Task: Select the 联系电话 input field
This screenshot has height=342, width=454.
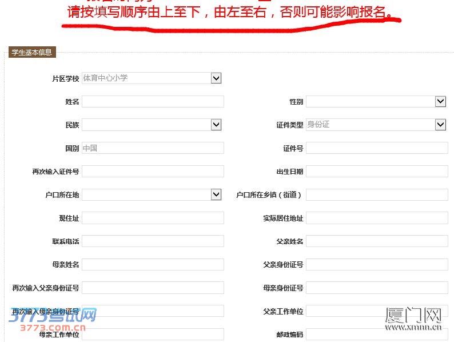Action: point(153,241)
